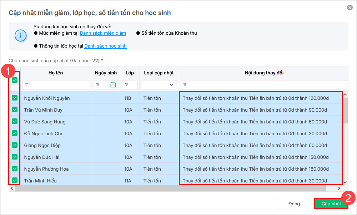Open the Danh sách miễn giảm link

click(x=103, y=33)
